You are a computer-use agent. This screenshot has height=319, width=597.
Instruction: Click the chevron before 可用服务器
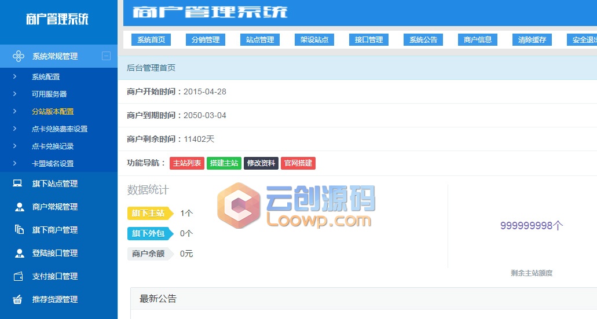pos(15,94)
